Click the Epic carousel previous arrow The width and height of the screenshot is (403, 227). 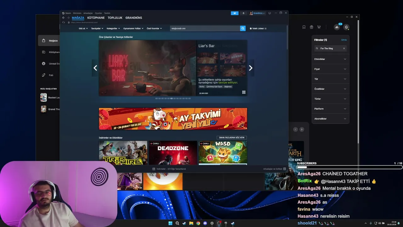[x=295, y=129]
